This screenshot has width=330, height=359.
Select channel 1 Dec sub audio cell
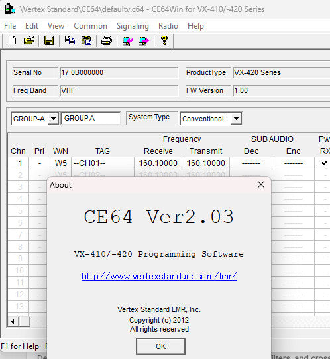251,163
